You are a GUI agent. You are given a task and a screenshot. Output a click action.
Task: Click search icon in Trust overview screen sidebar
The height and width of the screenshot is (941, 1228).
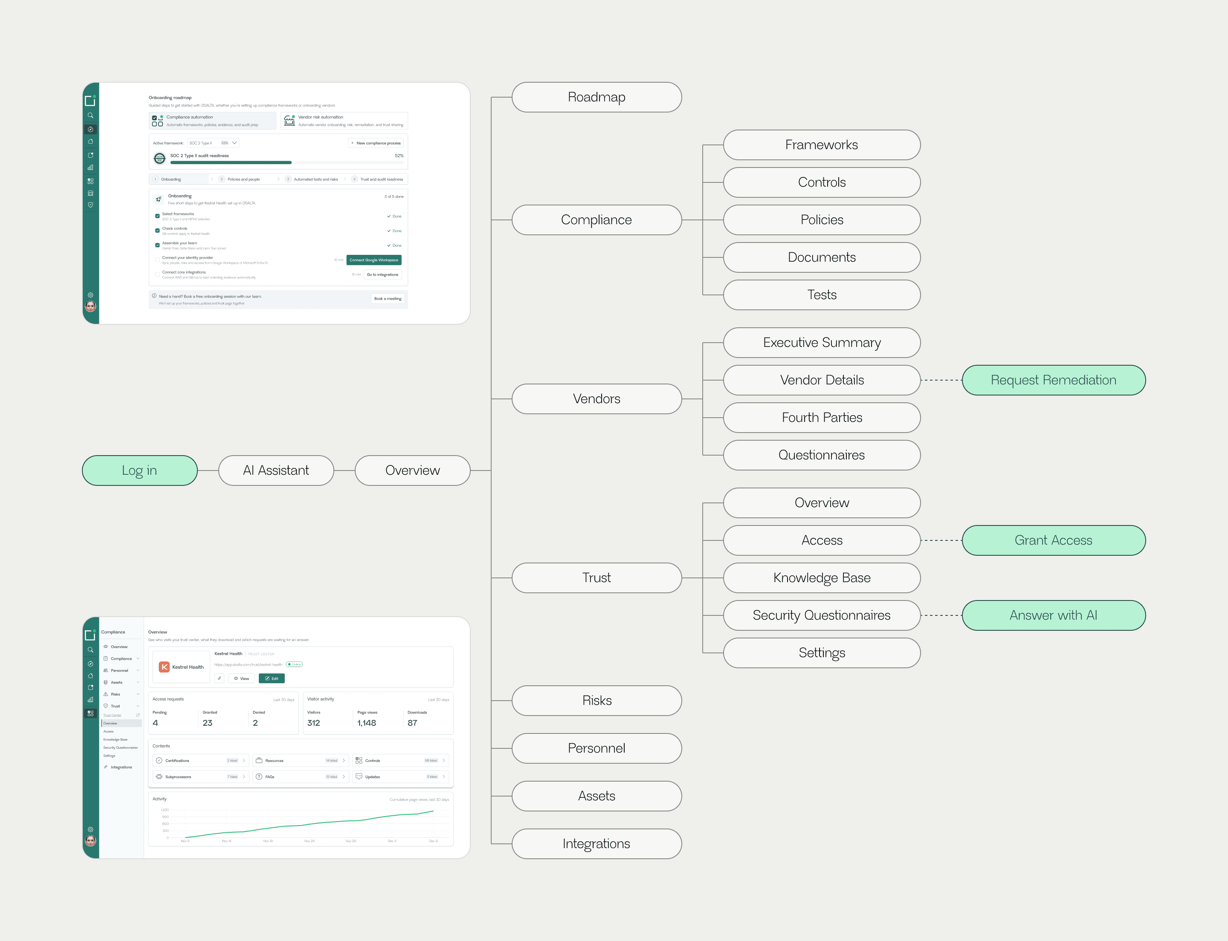pos(90,650)
